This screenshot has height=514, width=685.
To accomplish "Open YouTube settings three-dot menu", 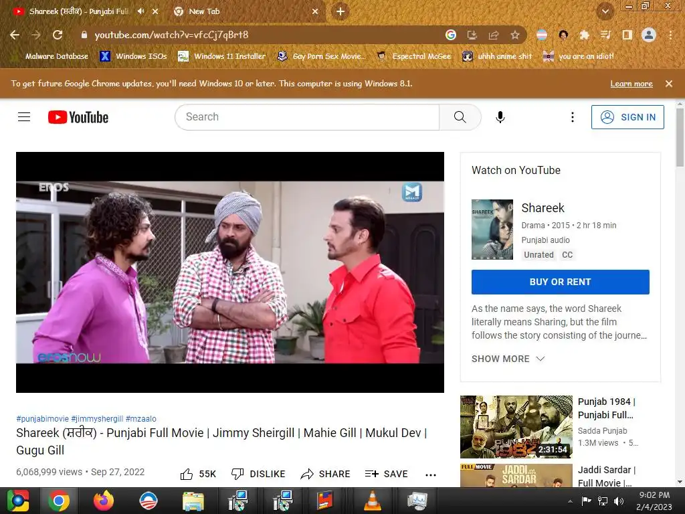I will pyautogui.click(x=573, y=117).
